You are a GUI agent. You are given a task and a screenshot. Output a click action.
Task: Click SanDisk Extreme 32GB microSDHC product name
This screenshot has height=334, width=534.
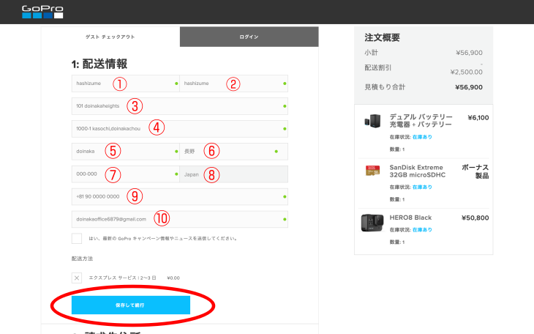point(418,171)
